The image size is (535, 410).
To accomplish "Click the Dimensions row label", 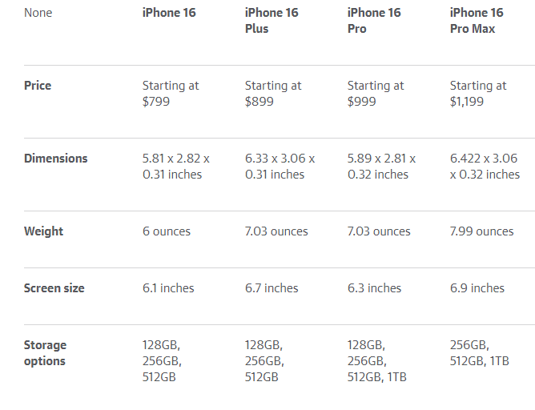I will click(55, 159).
